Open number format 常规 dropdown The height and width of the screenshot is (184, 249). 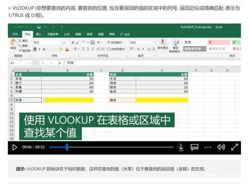click(x=154, y=43)
